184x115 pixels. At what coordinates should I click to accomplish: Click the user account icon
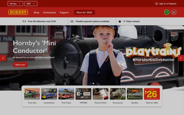pos(157,4)
